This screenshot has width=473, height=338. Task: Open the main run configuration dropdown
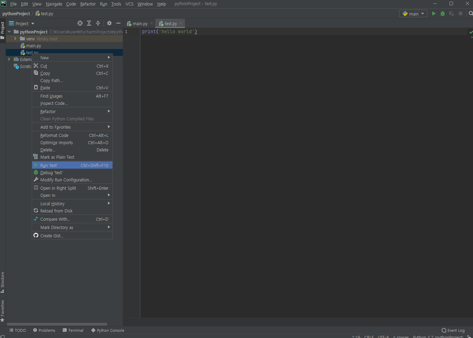(413, 14)
